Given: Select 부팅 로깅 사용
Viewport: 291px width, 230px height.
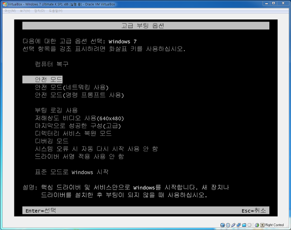Looking at the screenshot, I should [x=56, y=110].
